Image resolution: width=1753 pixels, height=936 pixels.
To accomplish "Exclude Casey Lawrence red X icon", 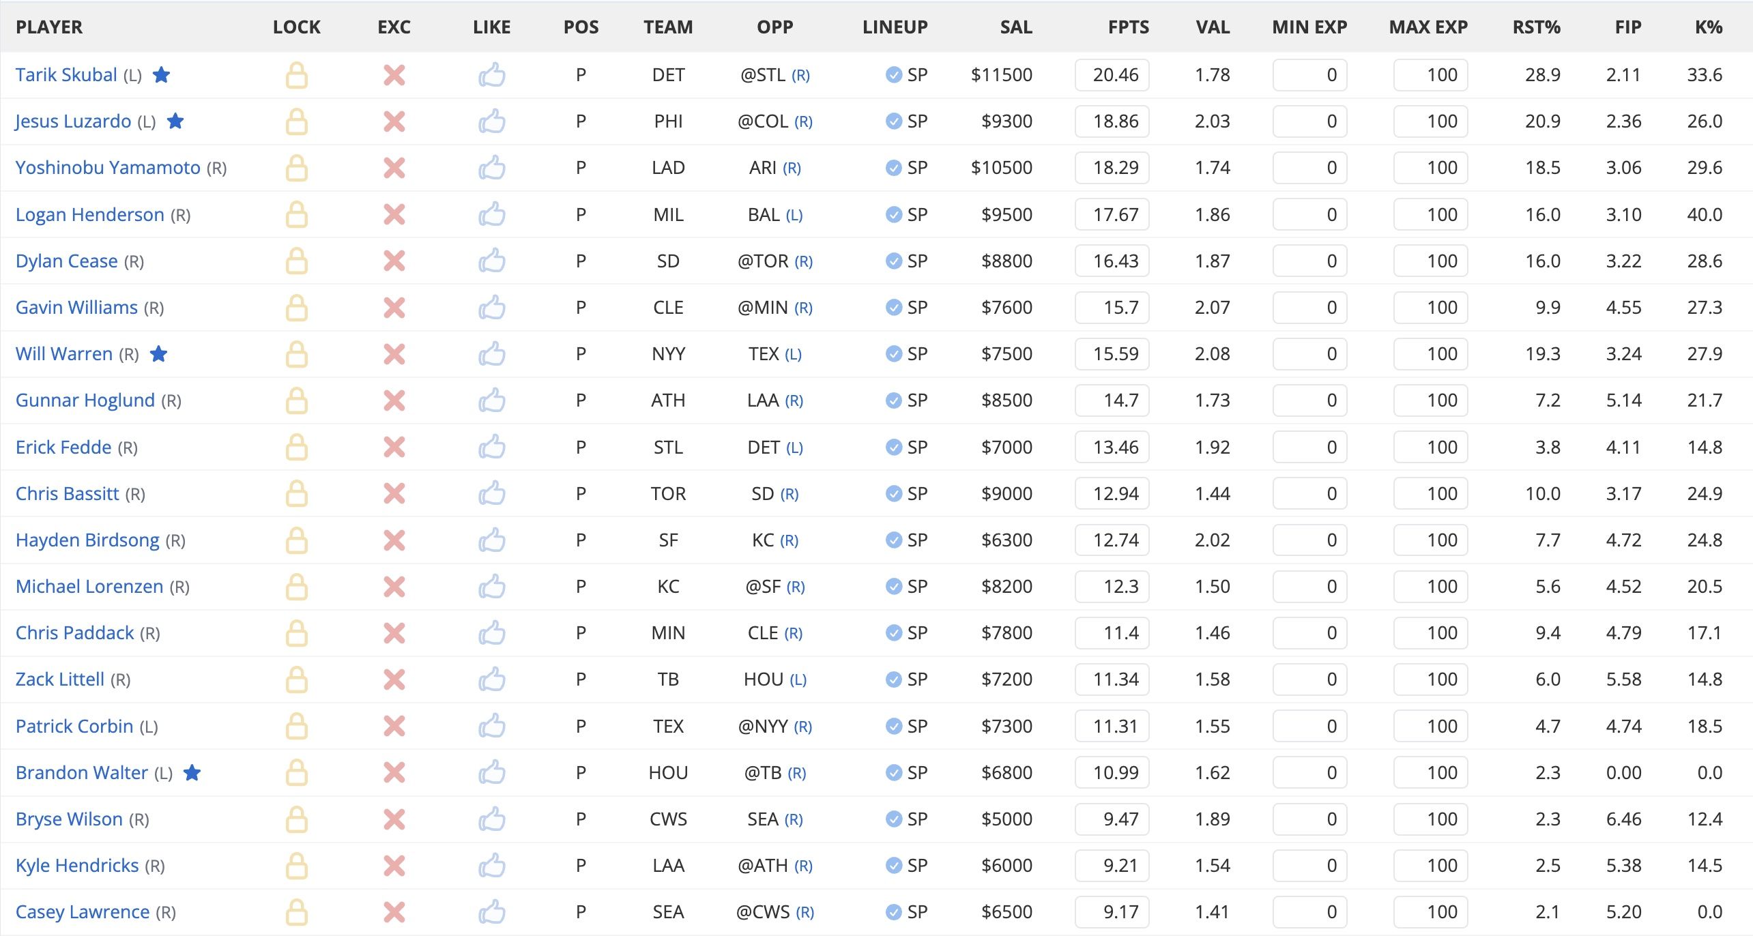I will pos(394,912).
